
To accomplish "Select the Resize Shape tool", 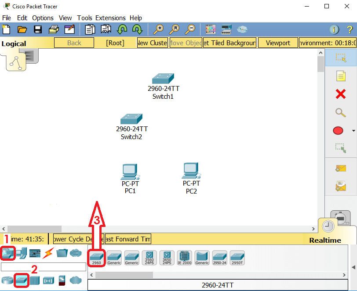I will point(341,148).
